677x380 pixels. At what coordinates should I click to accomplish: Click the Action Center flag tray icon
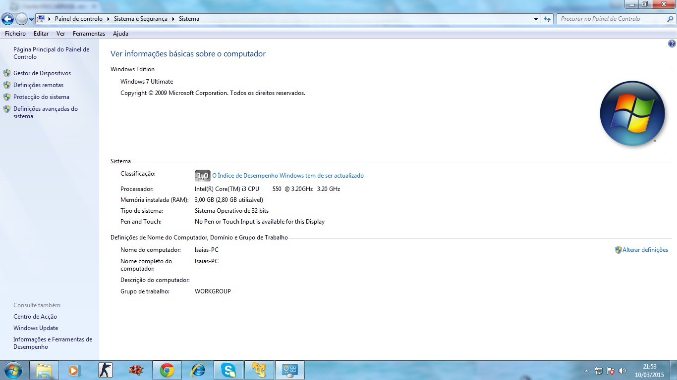coord(611,371)
